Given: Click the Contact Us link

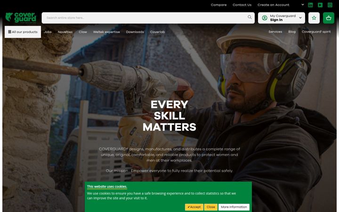Looking at the screenshot, I should point(242,5).
